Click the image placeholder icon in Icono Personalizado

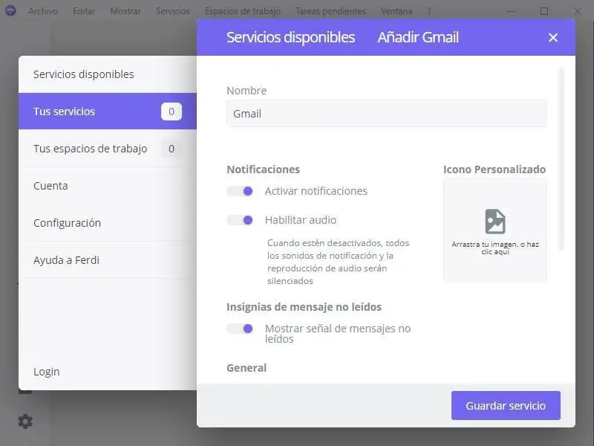tap(495, 222)
